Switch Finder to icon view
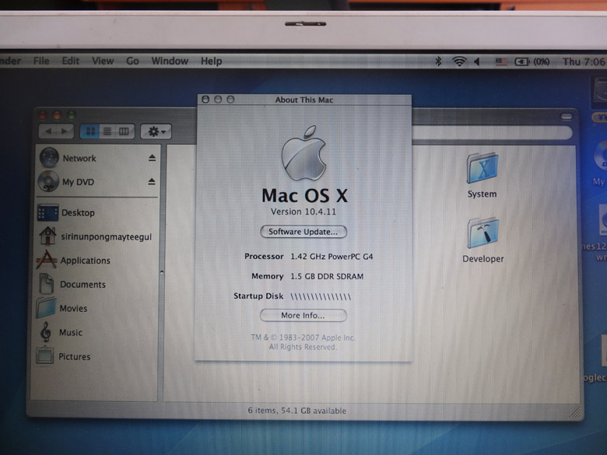This screenshot has width=607, height=455. click(90, 131)
